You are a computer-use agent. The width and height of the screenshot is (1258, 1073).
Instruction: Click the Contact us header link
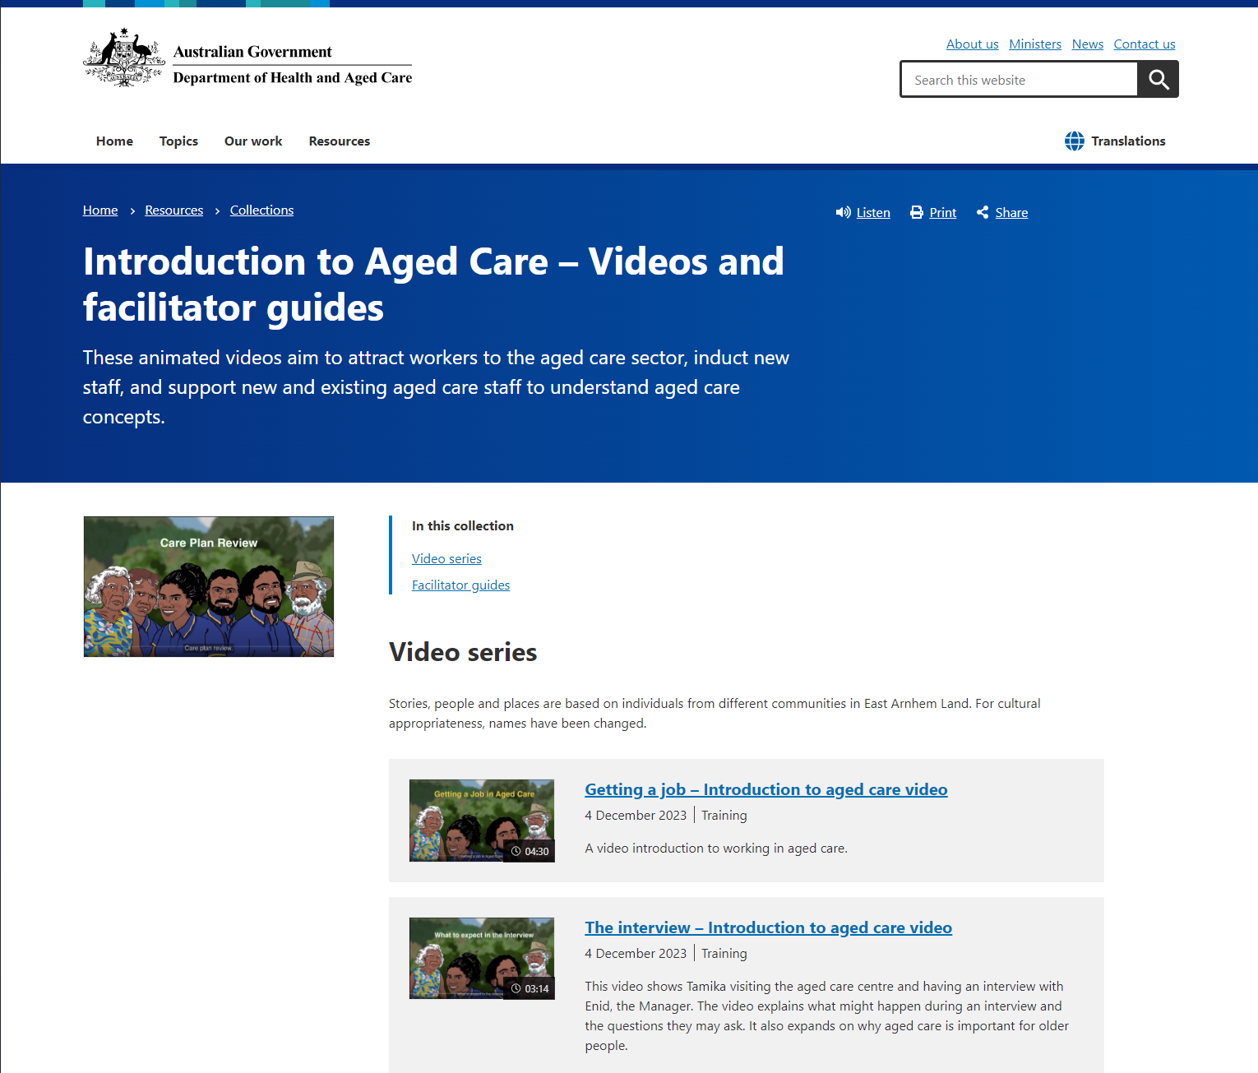[1144, 44]
